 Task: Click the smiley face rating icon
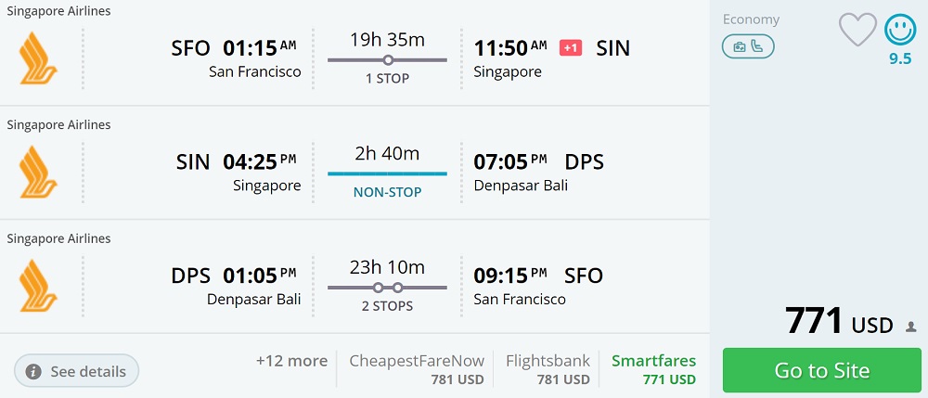[900, 30]
